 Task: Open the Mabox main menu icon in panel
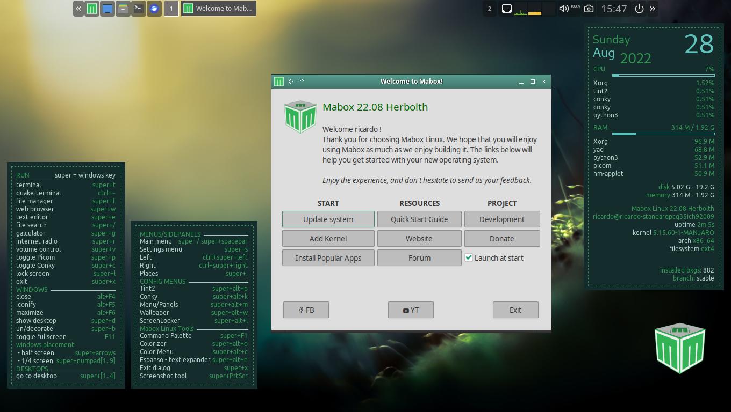(92, 9)
